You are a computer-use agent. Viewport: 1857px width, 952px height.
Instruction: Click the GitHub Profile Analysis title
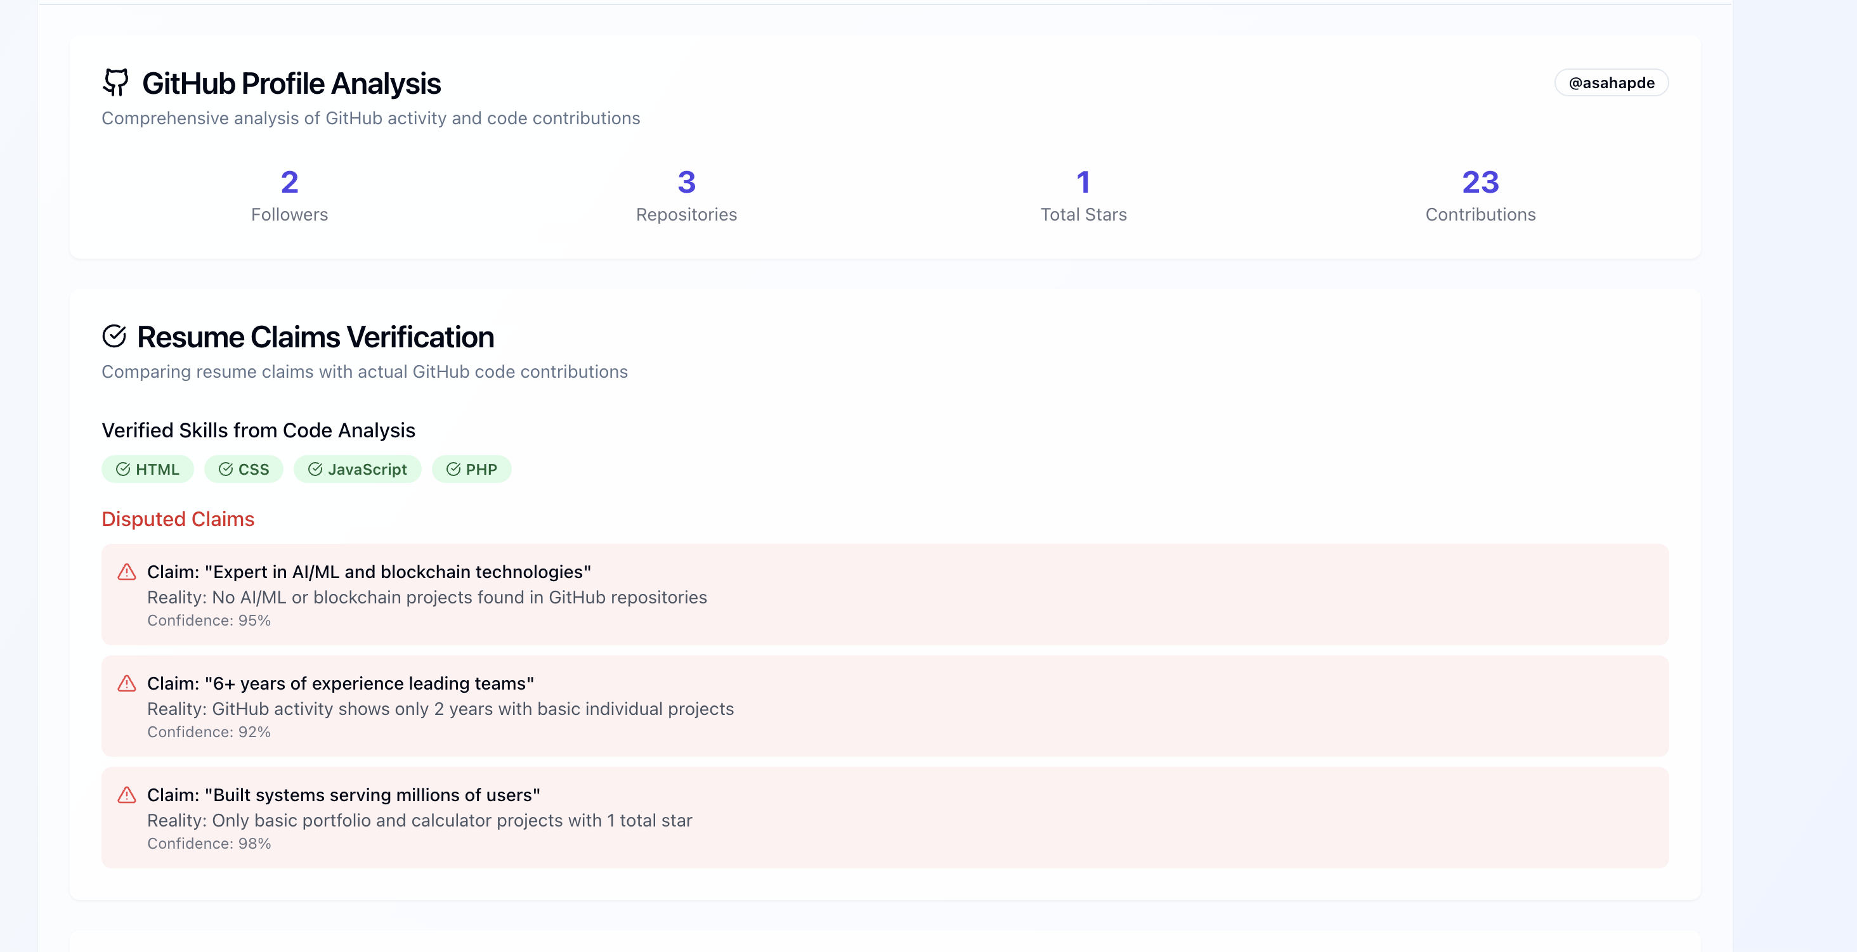pyautogui.click(x=291, y=84)
